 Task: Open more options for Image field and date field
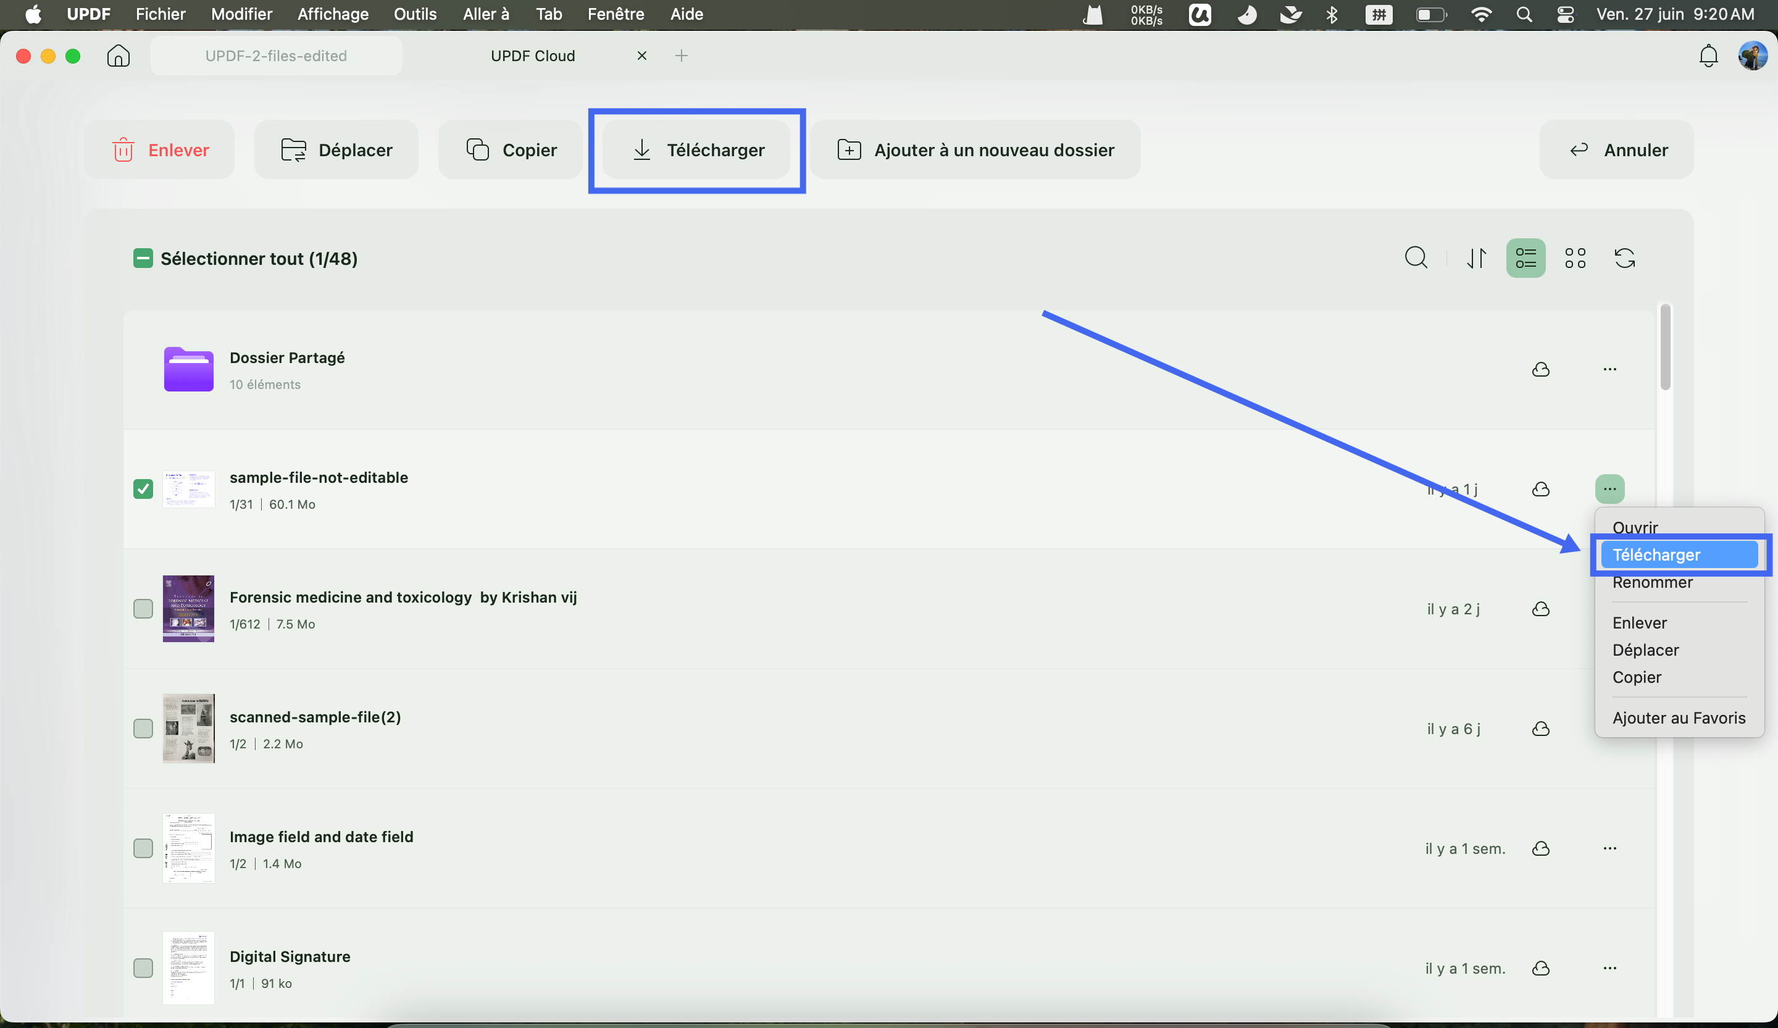[1609, 848]
